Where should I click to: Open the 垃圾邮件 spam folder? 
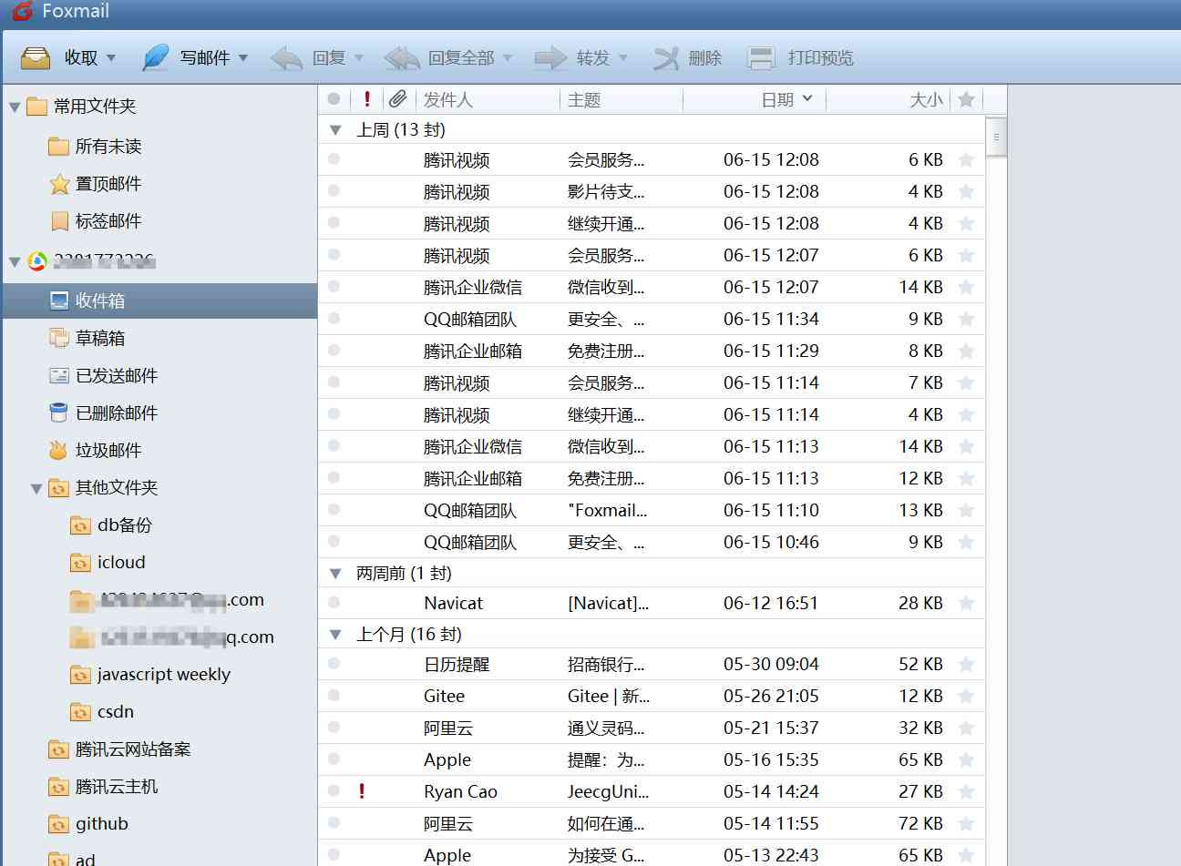(95, 450)
